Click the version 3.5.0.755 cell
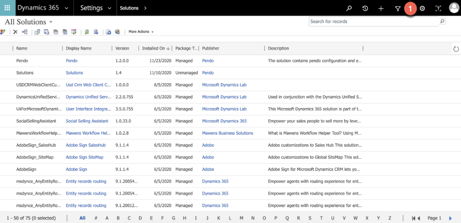 tap(124, 109)
